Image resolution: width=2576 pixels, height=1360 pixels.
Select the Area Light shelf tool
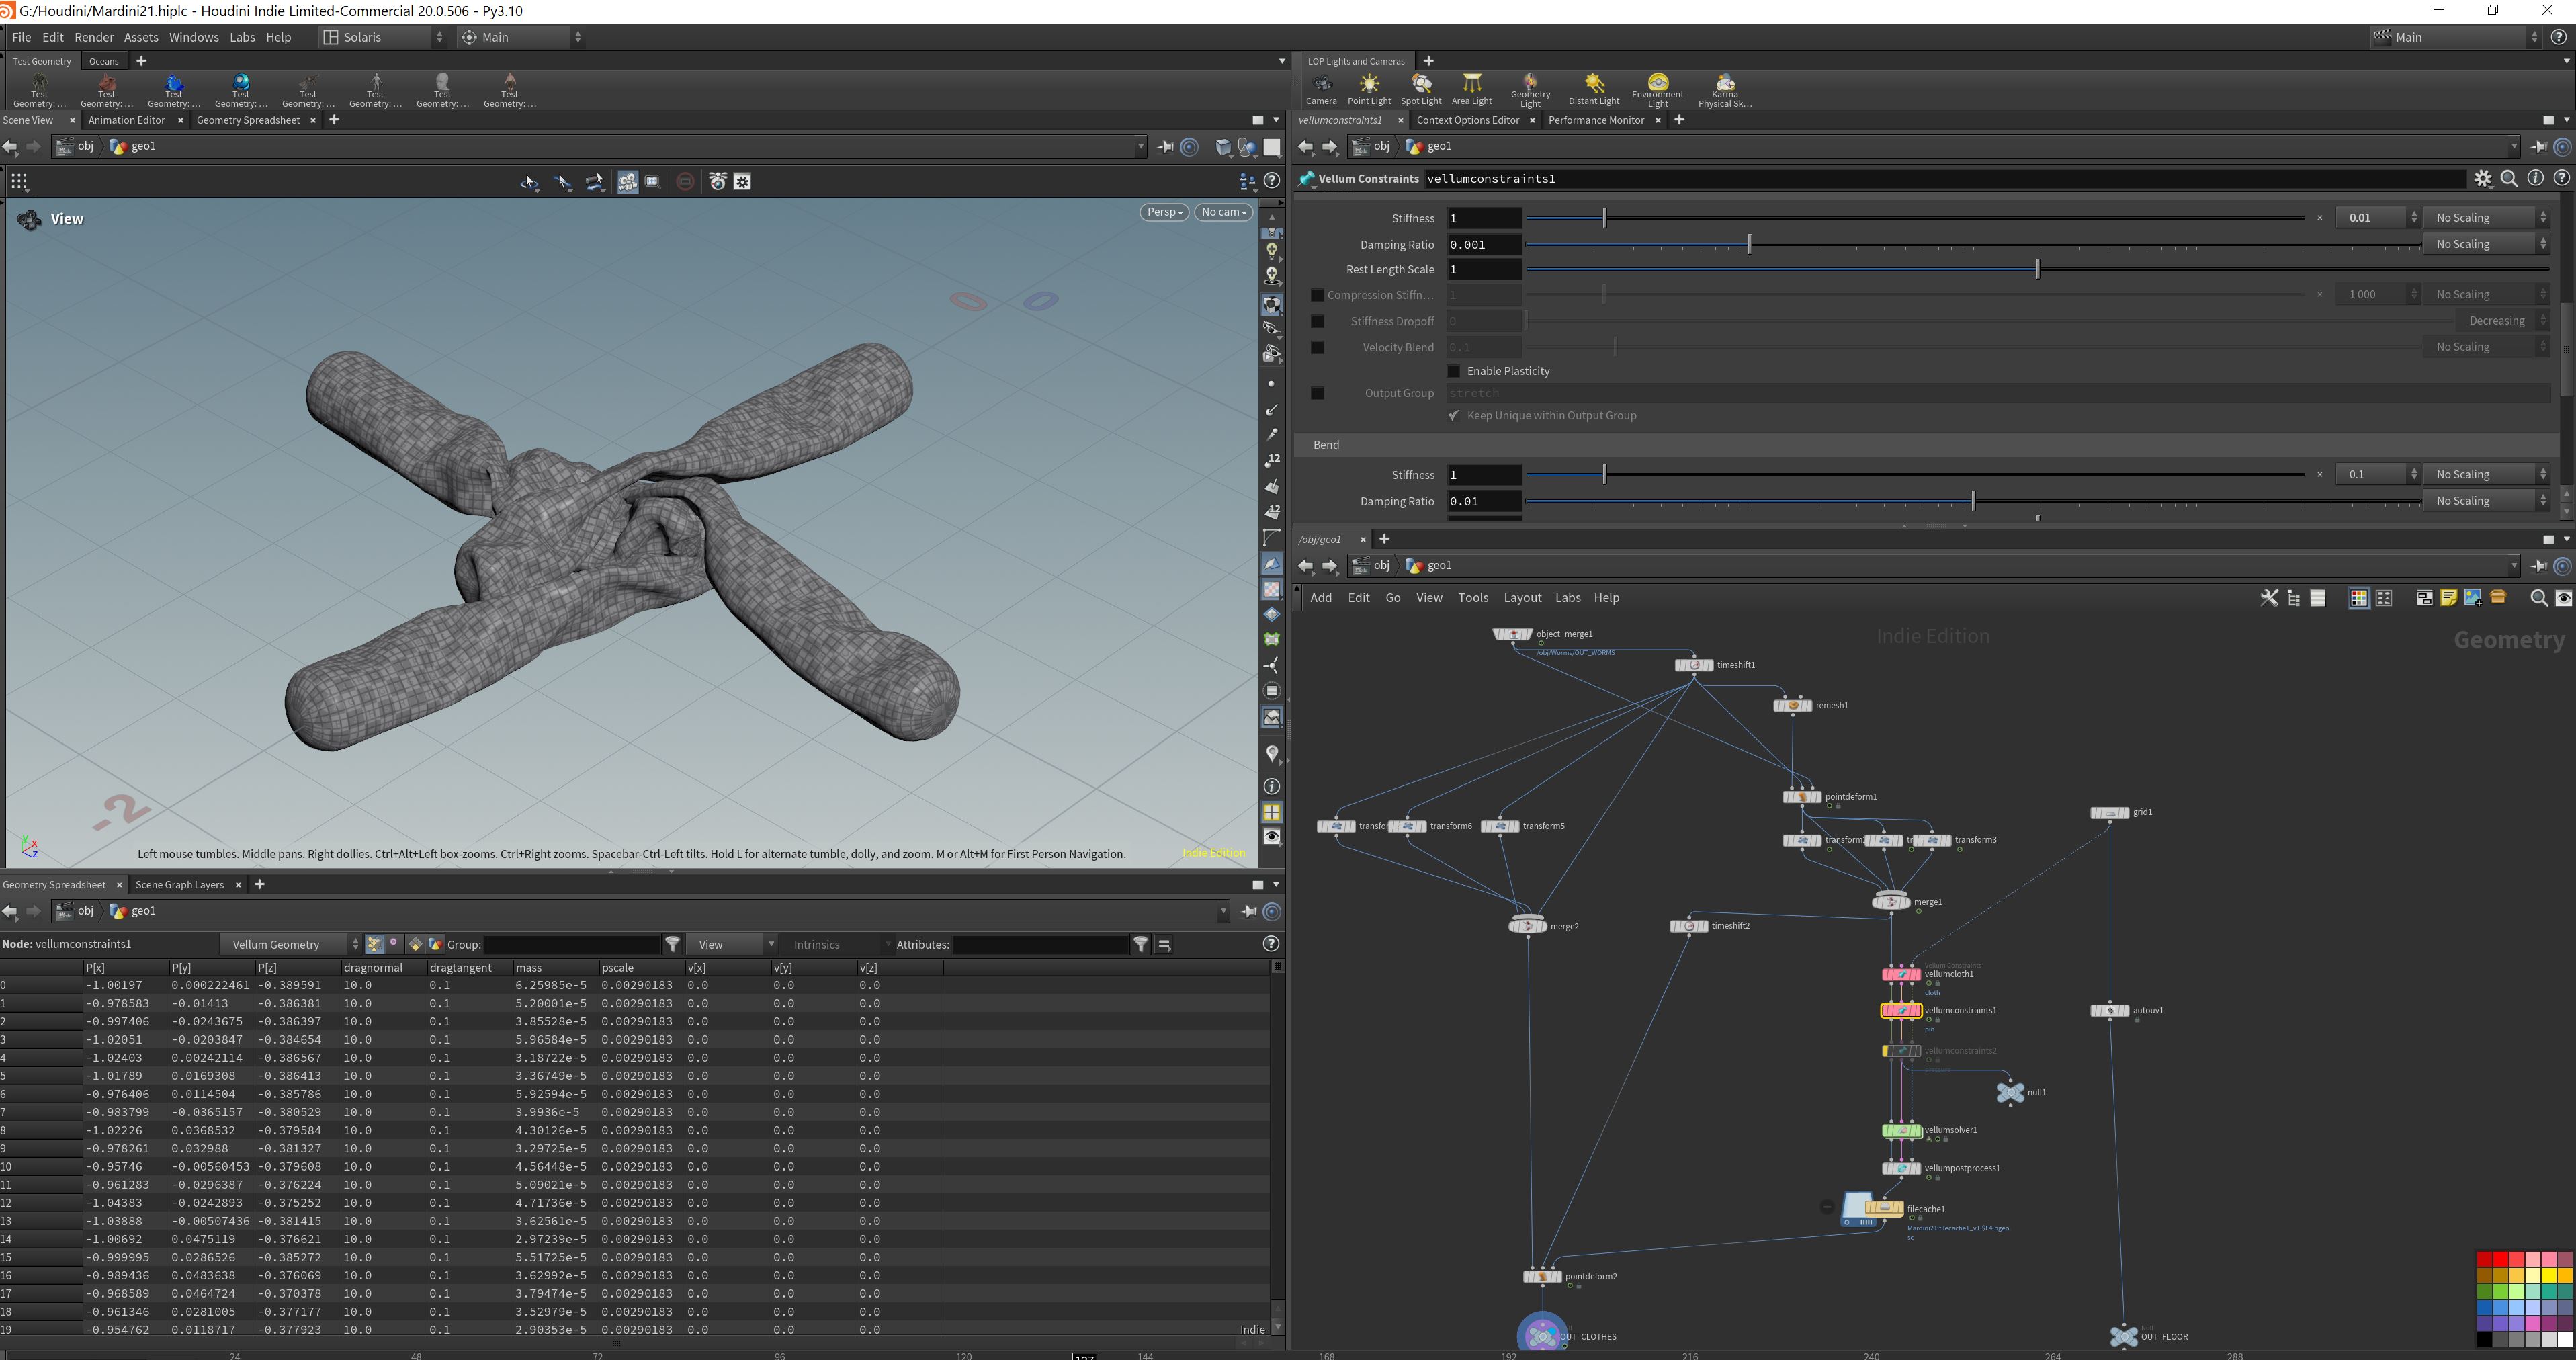pos(1471,88)
